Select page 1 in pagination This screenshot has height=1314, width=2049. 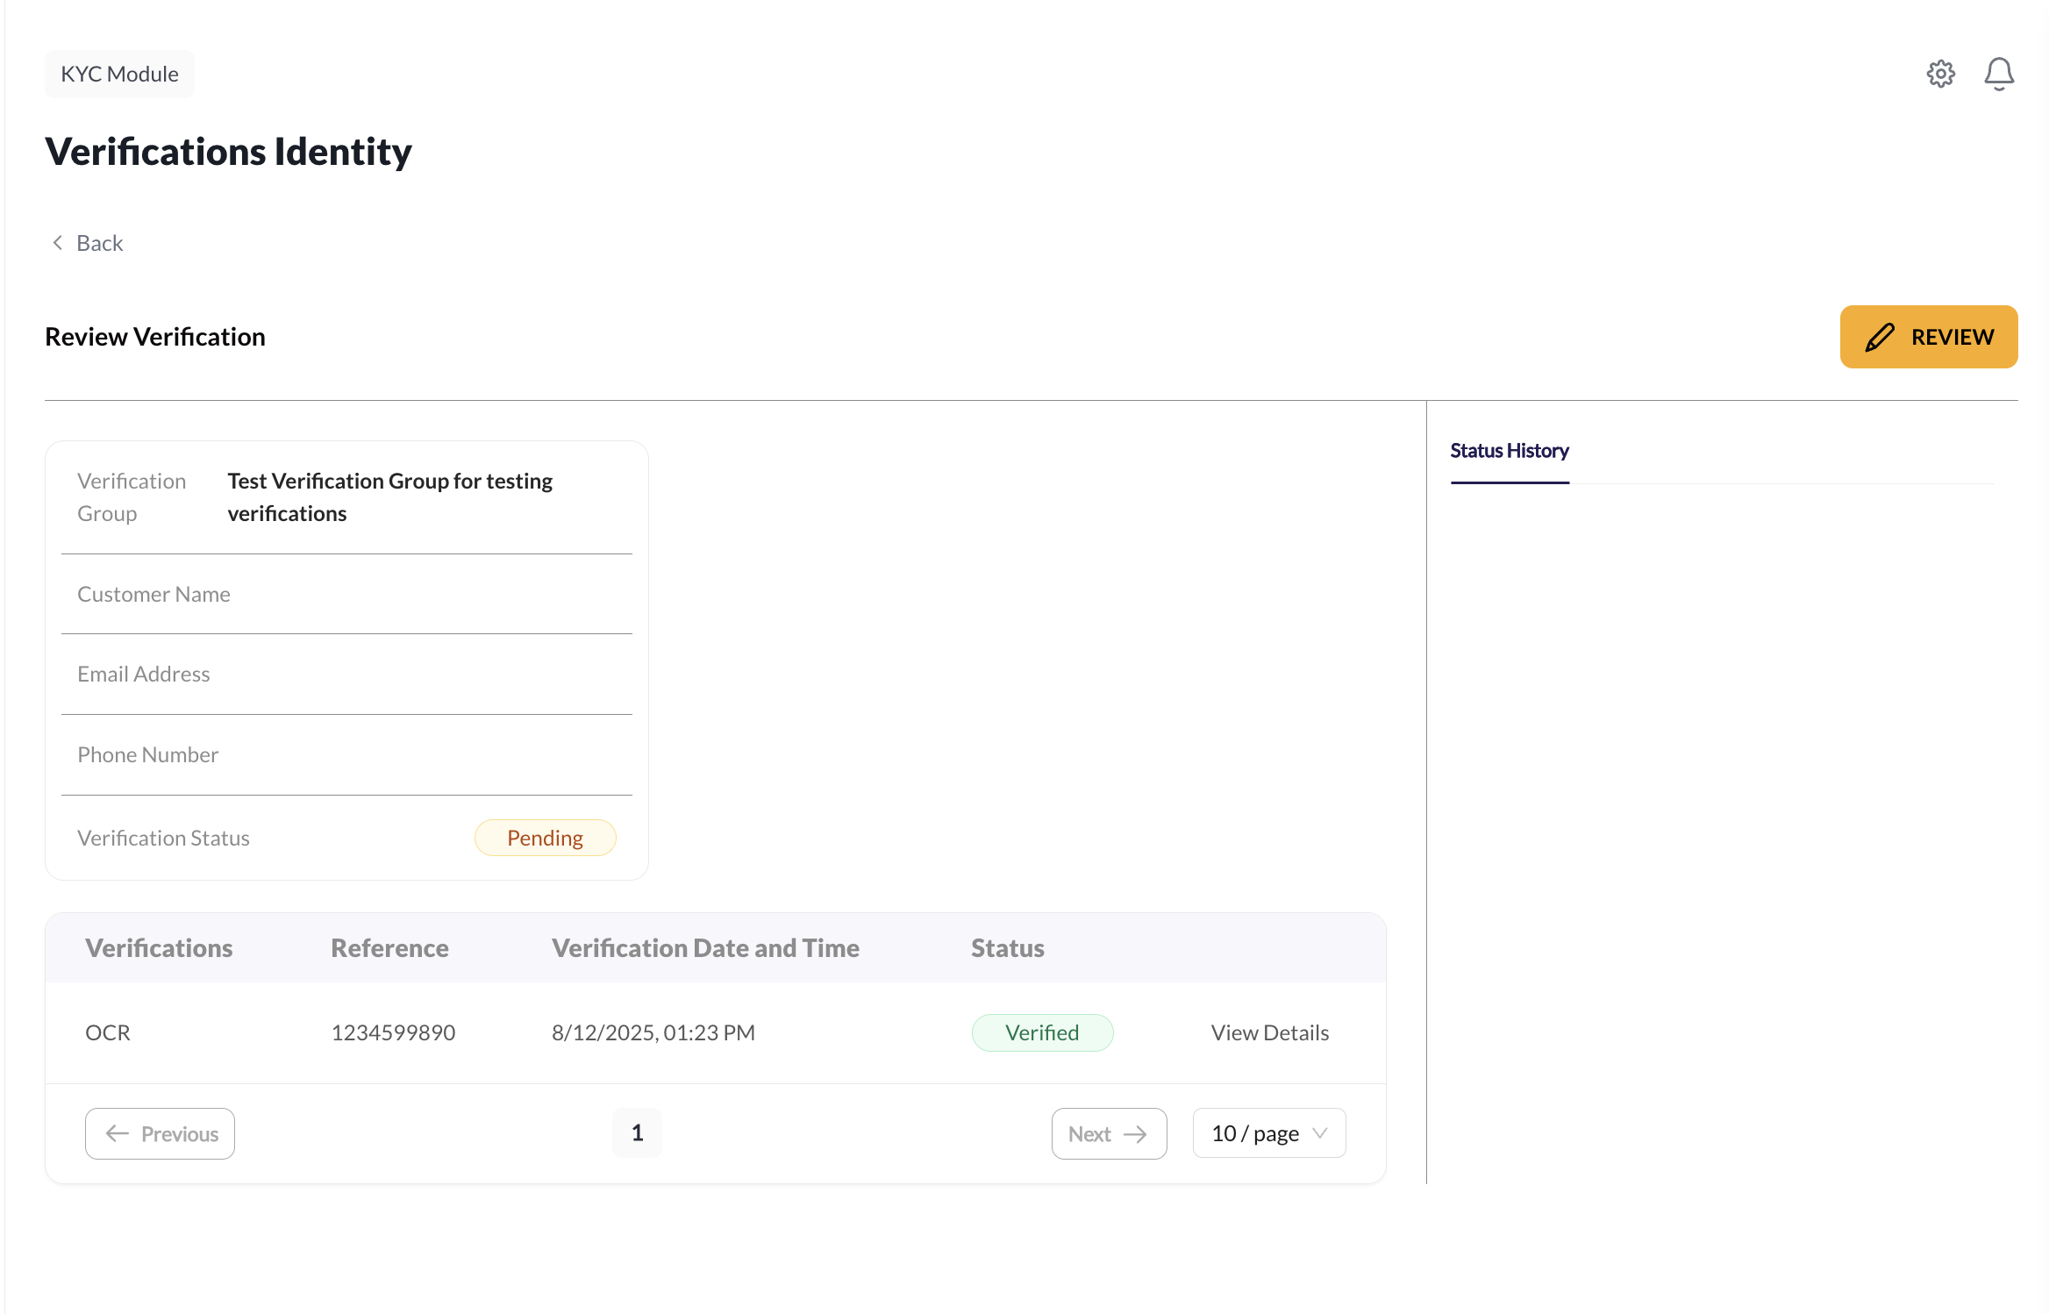(x=637, y=1132)
